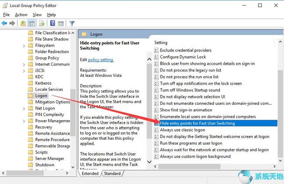This screenshot has width=284, height=184.
Task: Toggle the Show/Hide Console Tree icon
Action: (32, 23)
